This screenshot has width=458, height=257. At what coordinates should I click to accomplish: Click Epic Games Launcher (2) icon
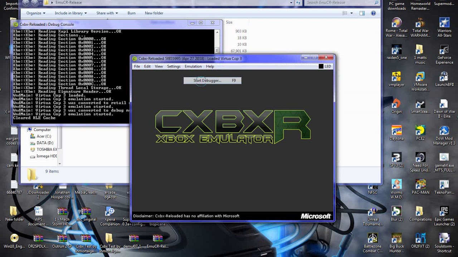(444, 216)
